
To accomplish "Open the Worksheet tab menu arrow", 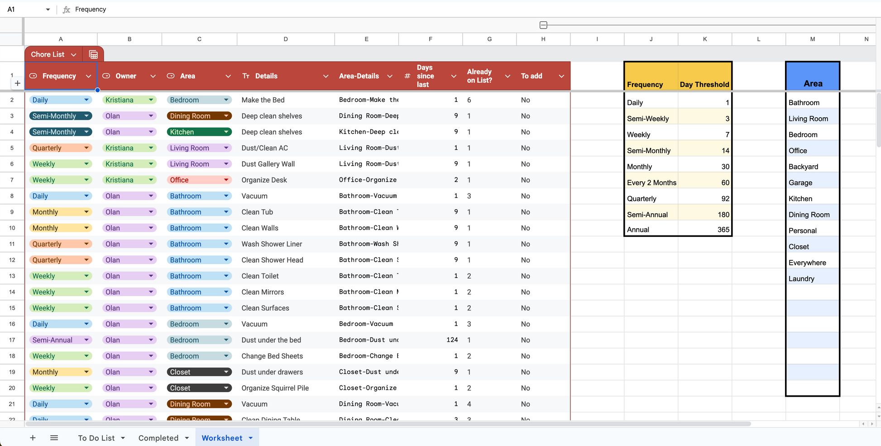I will 251,438.
